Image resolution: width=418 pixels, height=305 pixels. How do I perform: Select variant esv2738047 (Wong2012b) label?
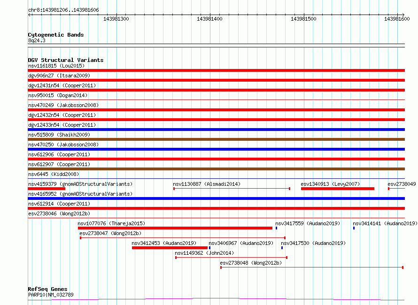[110, 233]
